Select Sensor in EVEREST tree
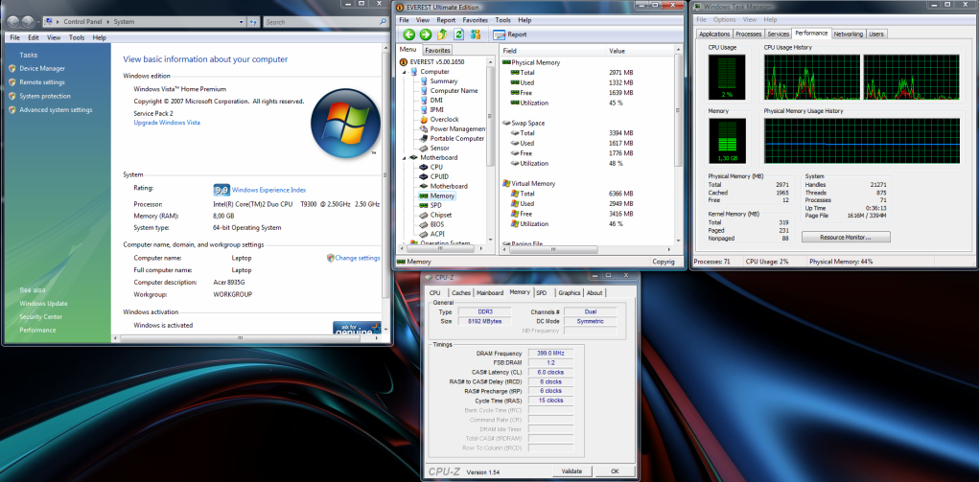Viewport: 979px width, 482px height. click(x=439, y=148)
